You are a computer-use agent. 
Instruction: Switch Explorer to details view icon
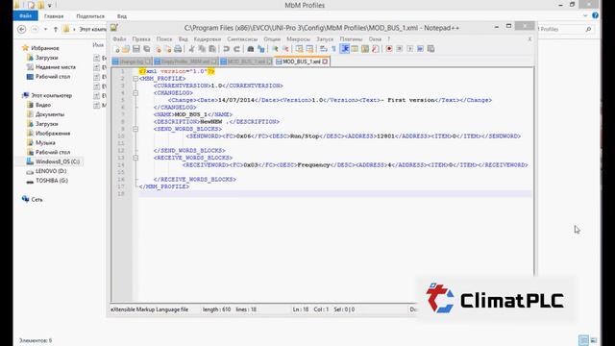coord(583,340)
